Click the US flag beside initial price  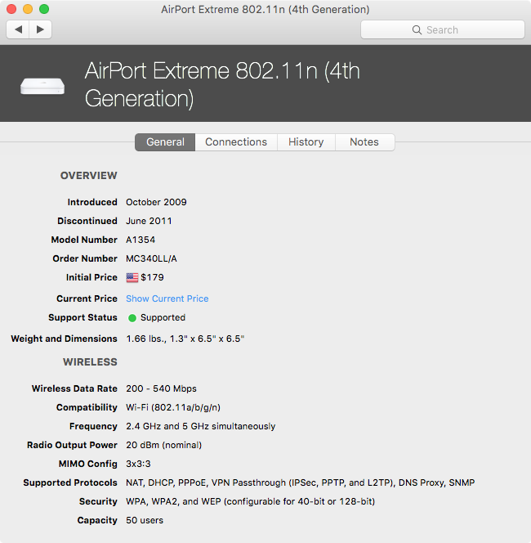pos(132,277)
